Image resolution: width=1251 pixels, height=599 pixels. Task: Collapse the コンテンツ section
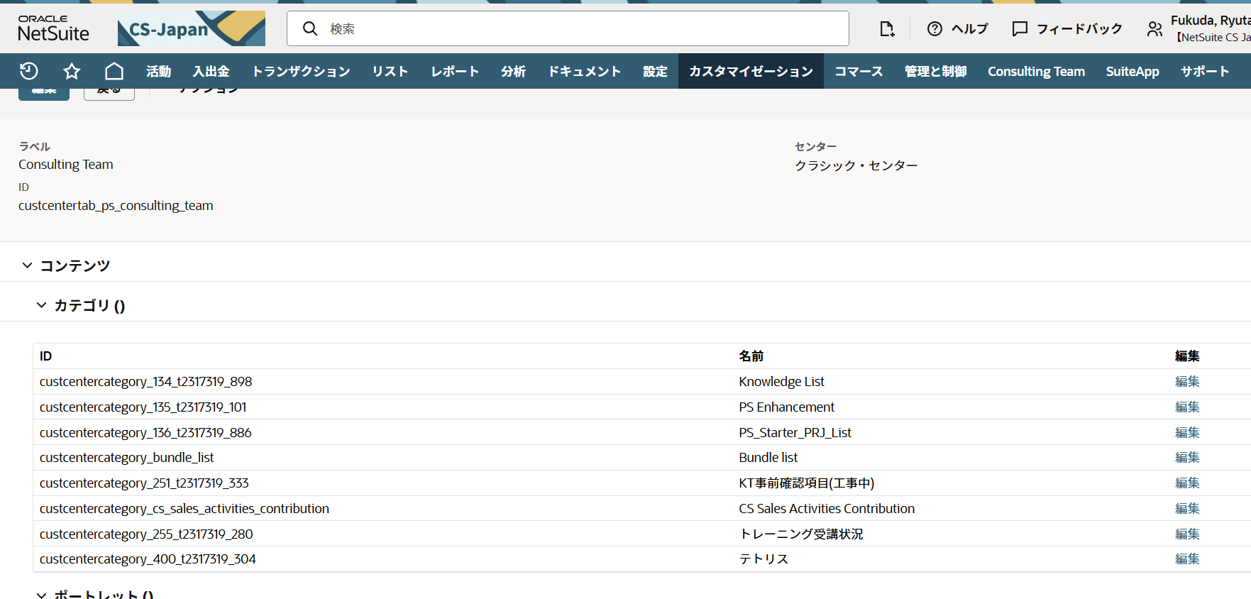(27, 265)
